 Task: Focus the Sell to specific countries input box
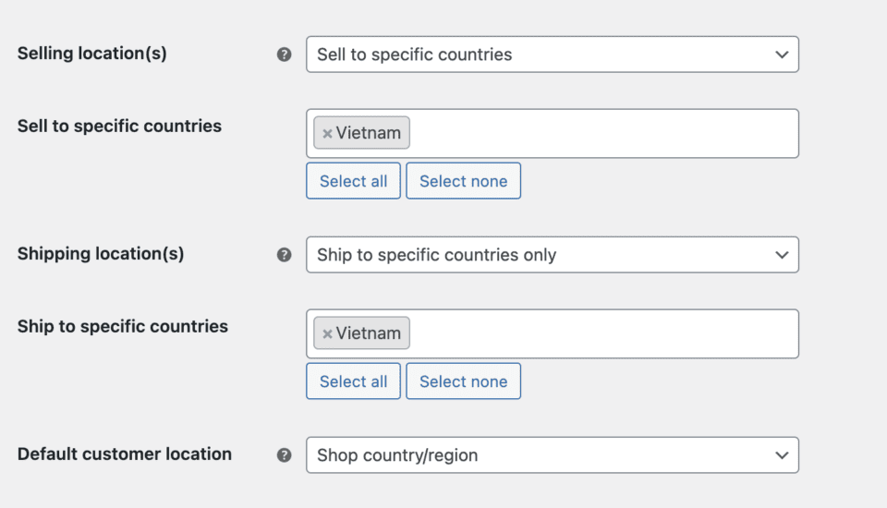tap(601, 133)
